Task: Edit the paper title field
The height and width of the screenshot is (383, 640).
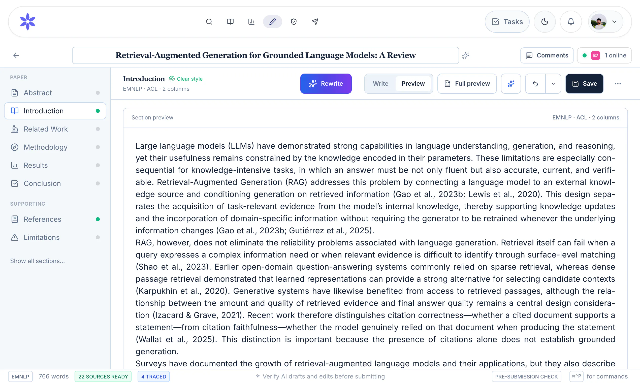Action: pos(265,55)
